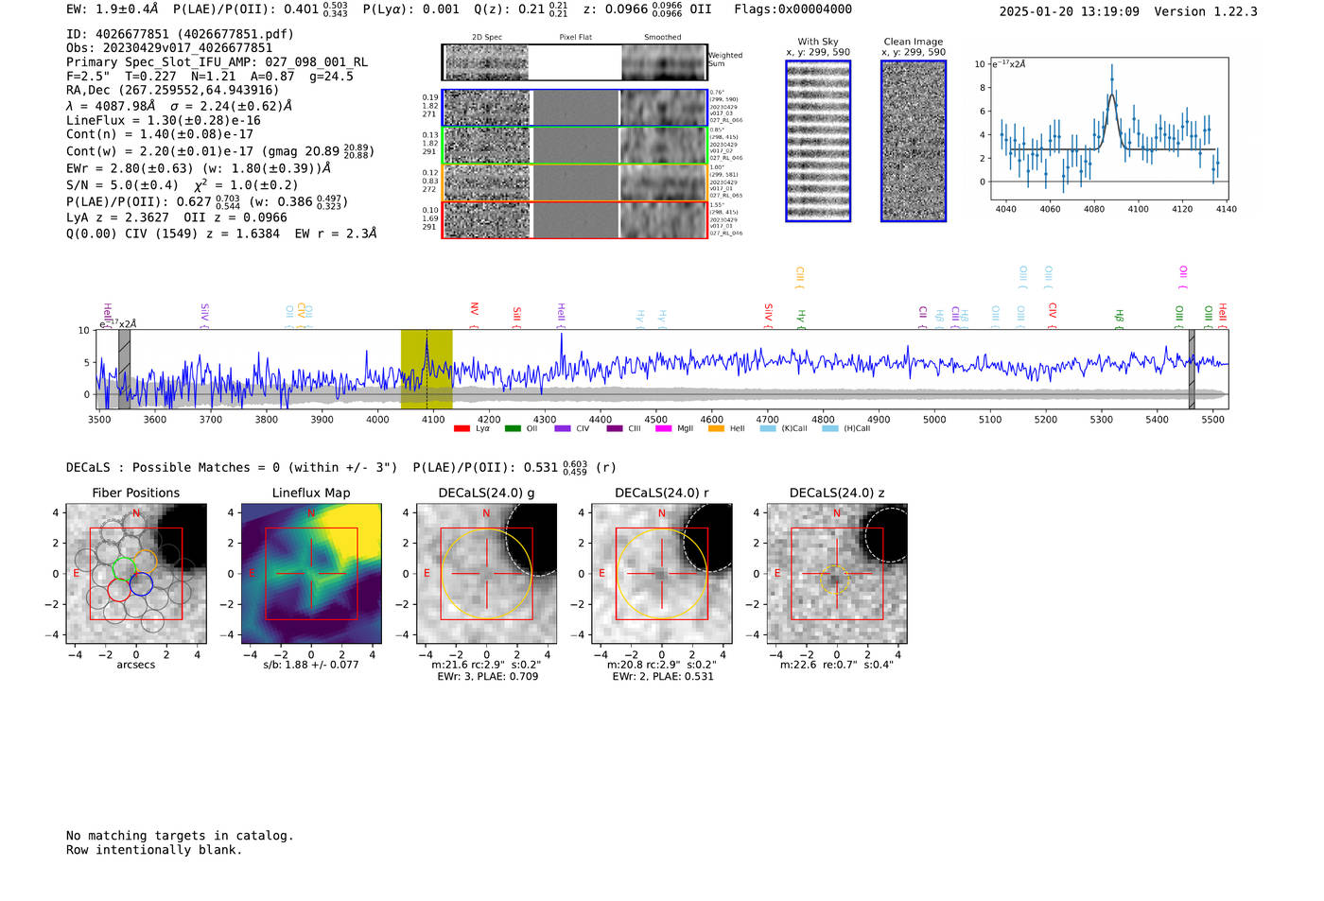The width and height of the screenshot is (1324, 901).
Task: Click the green fiber circle in Fiber Positions
Action: click(x=124, y=568)
